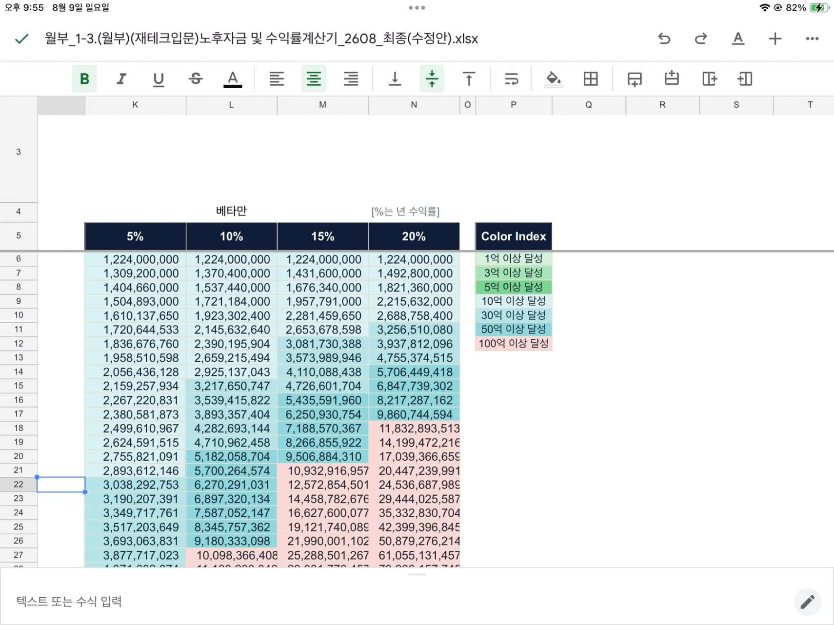This screenshot has width=834, height=625.
Task: Align text left
Action: tap(277, 78)
